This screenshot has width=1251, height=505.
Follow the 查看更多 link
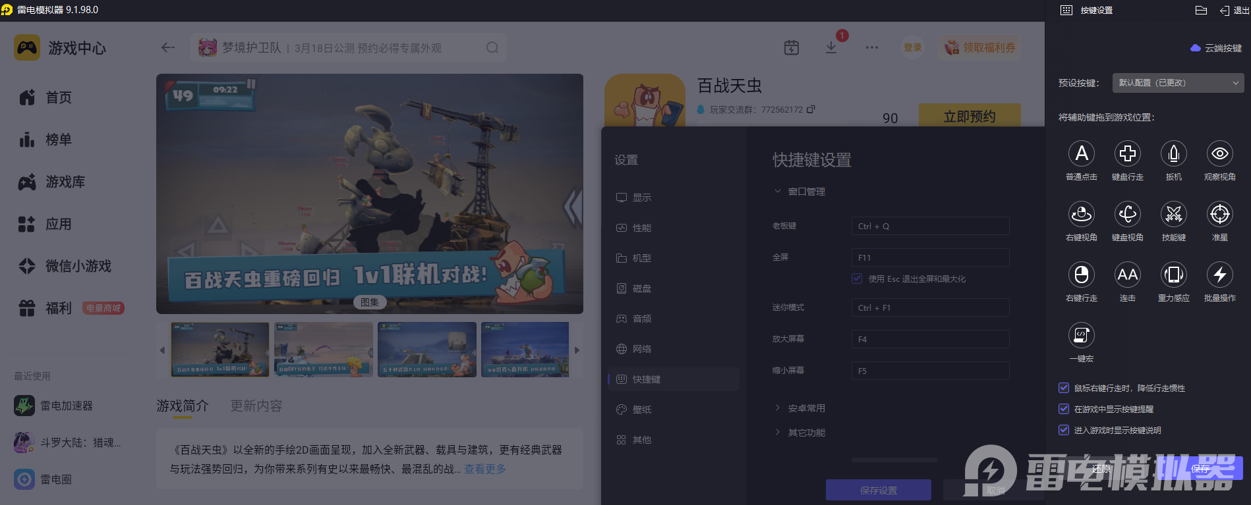485,469
